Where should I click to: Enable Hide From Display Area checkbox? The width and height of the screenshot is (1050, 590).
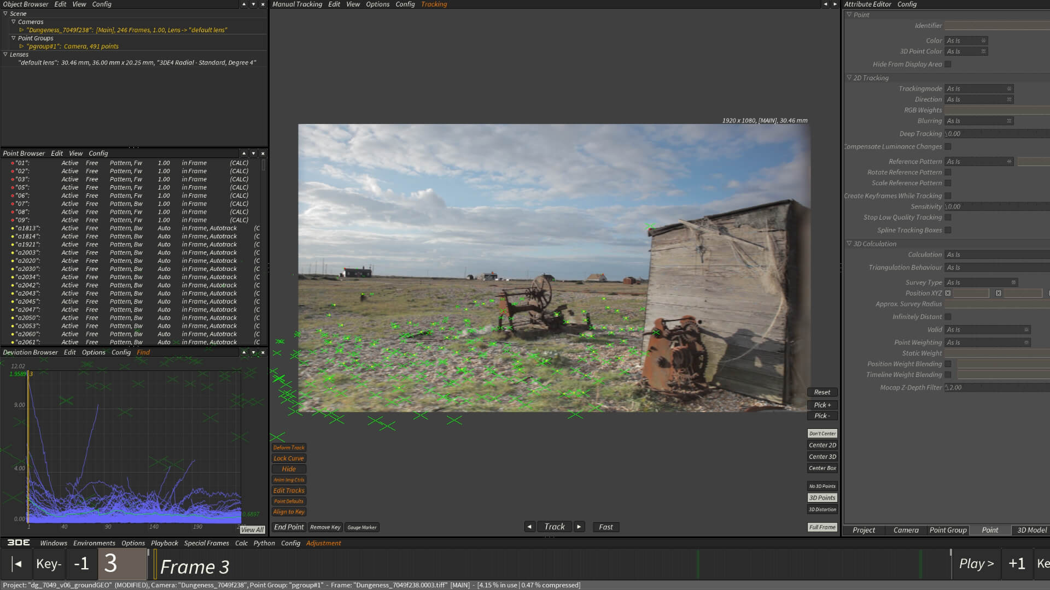tap(948, 64)
